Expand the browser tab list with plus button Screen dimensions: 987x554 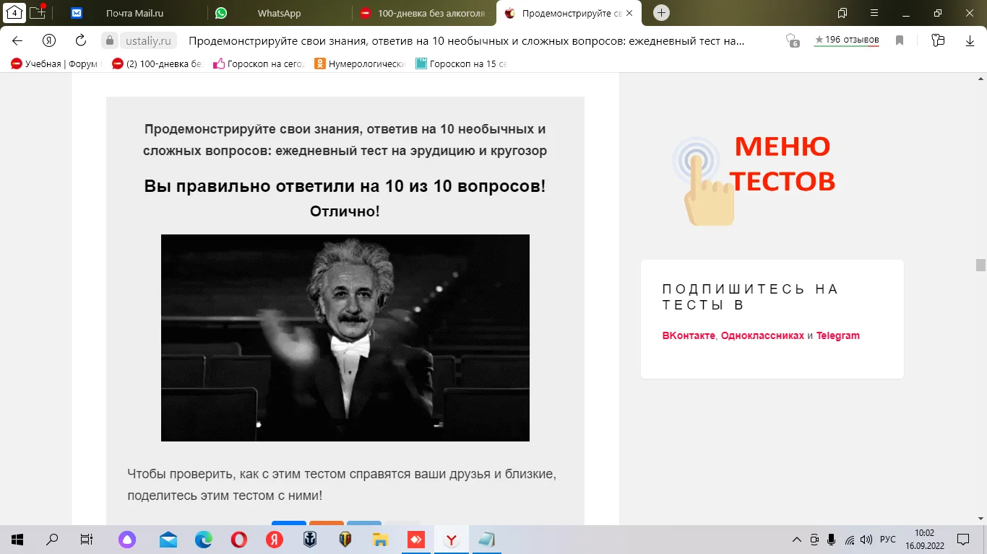click(661, 12)
